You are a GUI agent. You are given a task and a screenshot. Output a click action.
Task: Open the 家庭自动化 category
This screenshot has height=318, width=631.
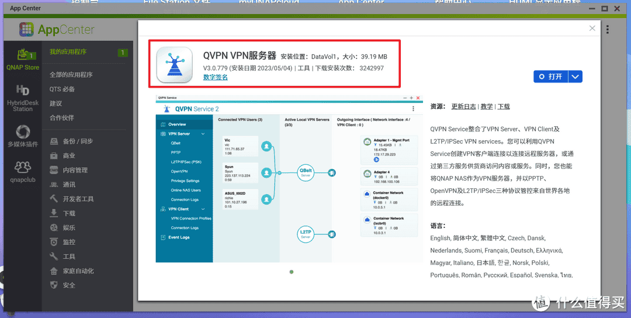coord(72,271)
